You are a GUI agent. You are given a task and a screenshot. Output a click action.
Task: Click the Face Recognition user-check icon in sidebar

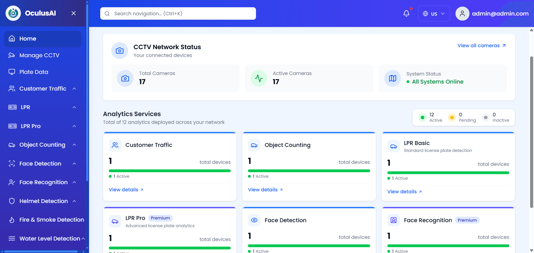tap(12, 182)
